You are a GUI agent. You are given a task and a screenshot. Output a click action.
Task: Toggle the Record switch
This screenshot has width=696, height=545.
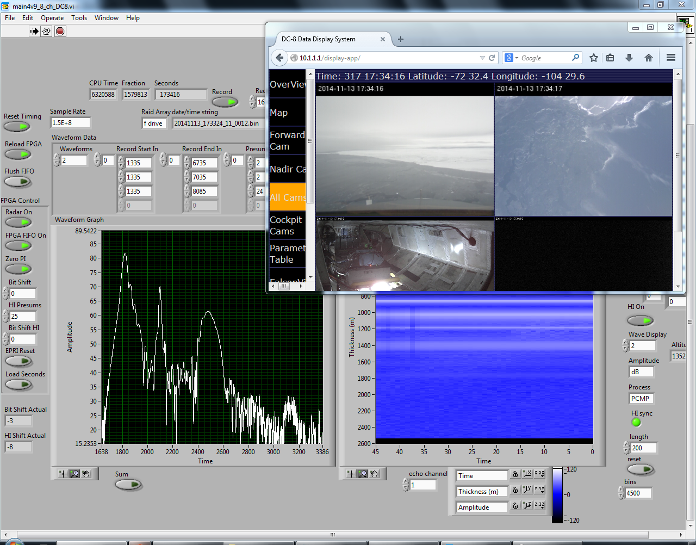click(225, 102)
